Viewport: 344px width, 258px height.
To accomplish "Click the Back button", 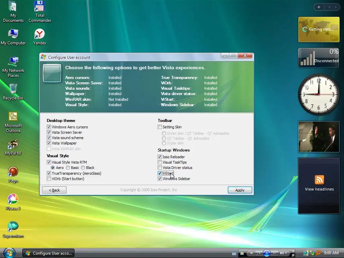I will [x=54, y=190].
